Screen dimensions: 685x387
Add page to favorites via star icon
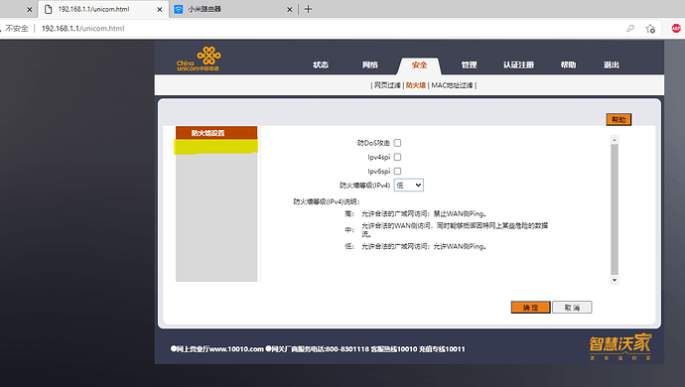click(x=650, y=29)
